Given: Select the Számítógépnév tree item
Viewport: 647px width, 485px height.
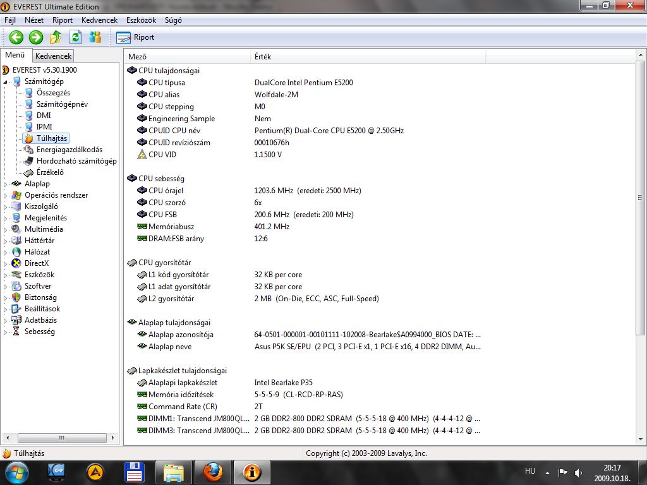Looking at the screenshot, I should (63, 104).
